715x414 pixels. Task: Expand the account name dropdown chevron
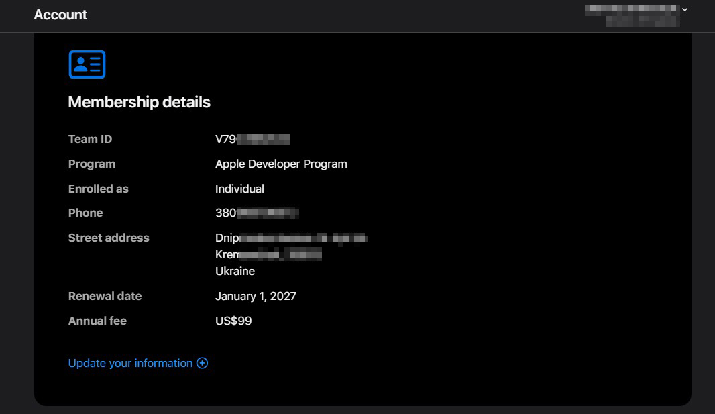[x=685, y=10]
